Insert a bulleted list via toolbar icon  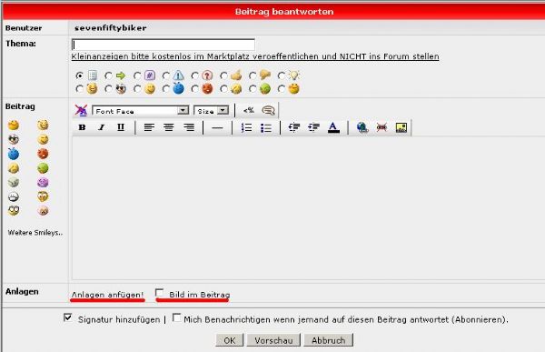266,127
